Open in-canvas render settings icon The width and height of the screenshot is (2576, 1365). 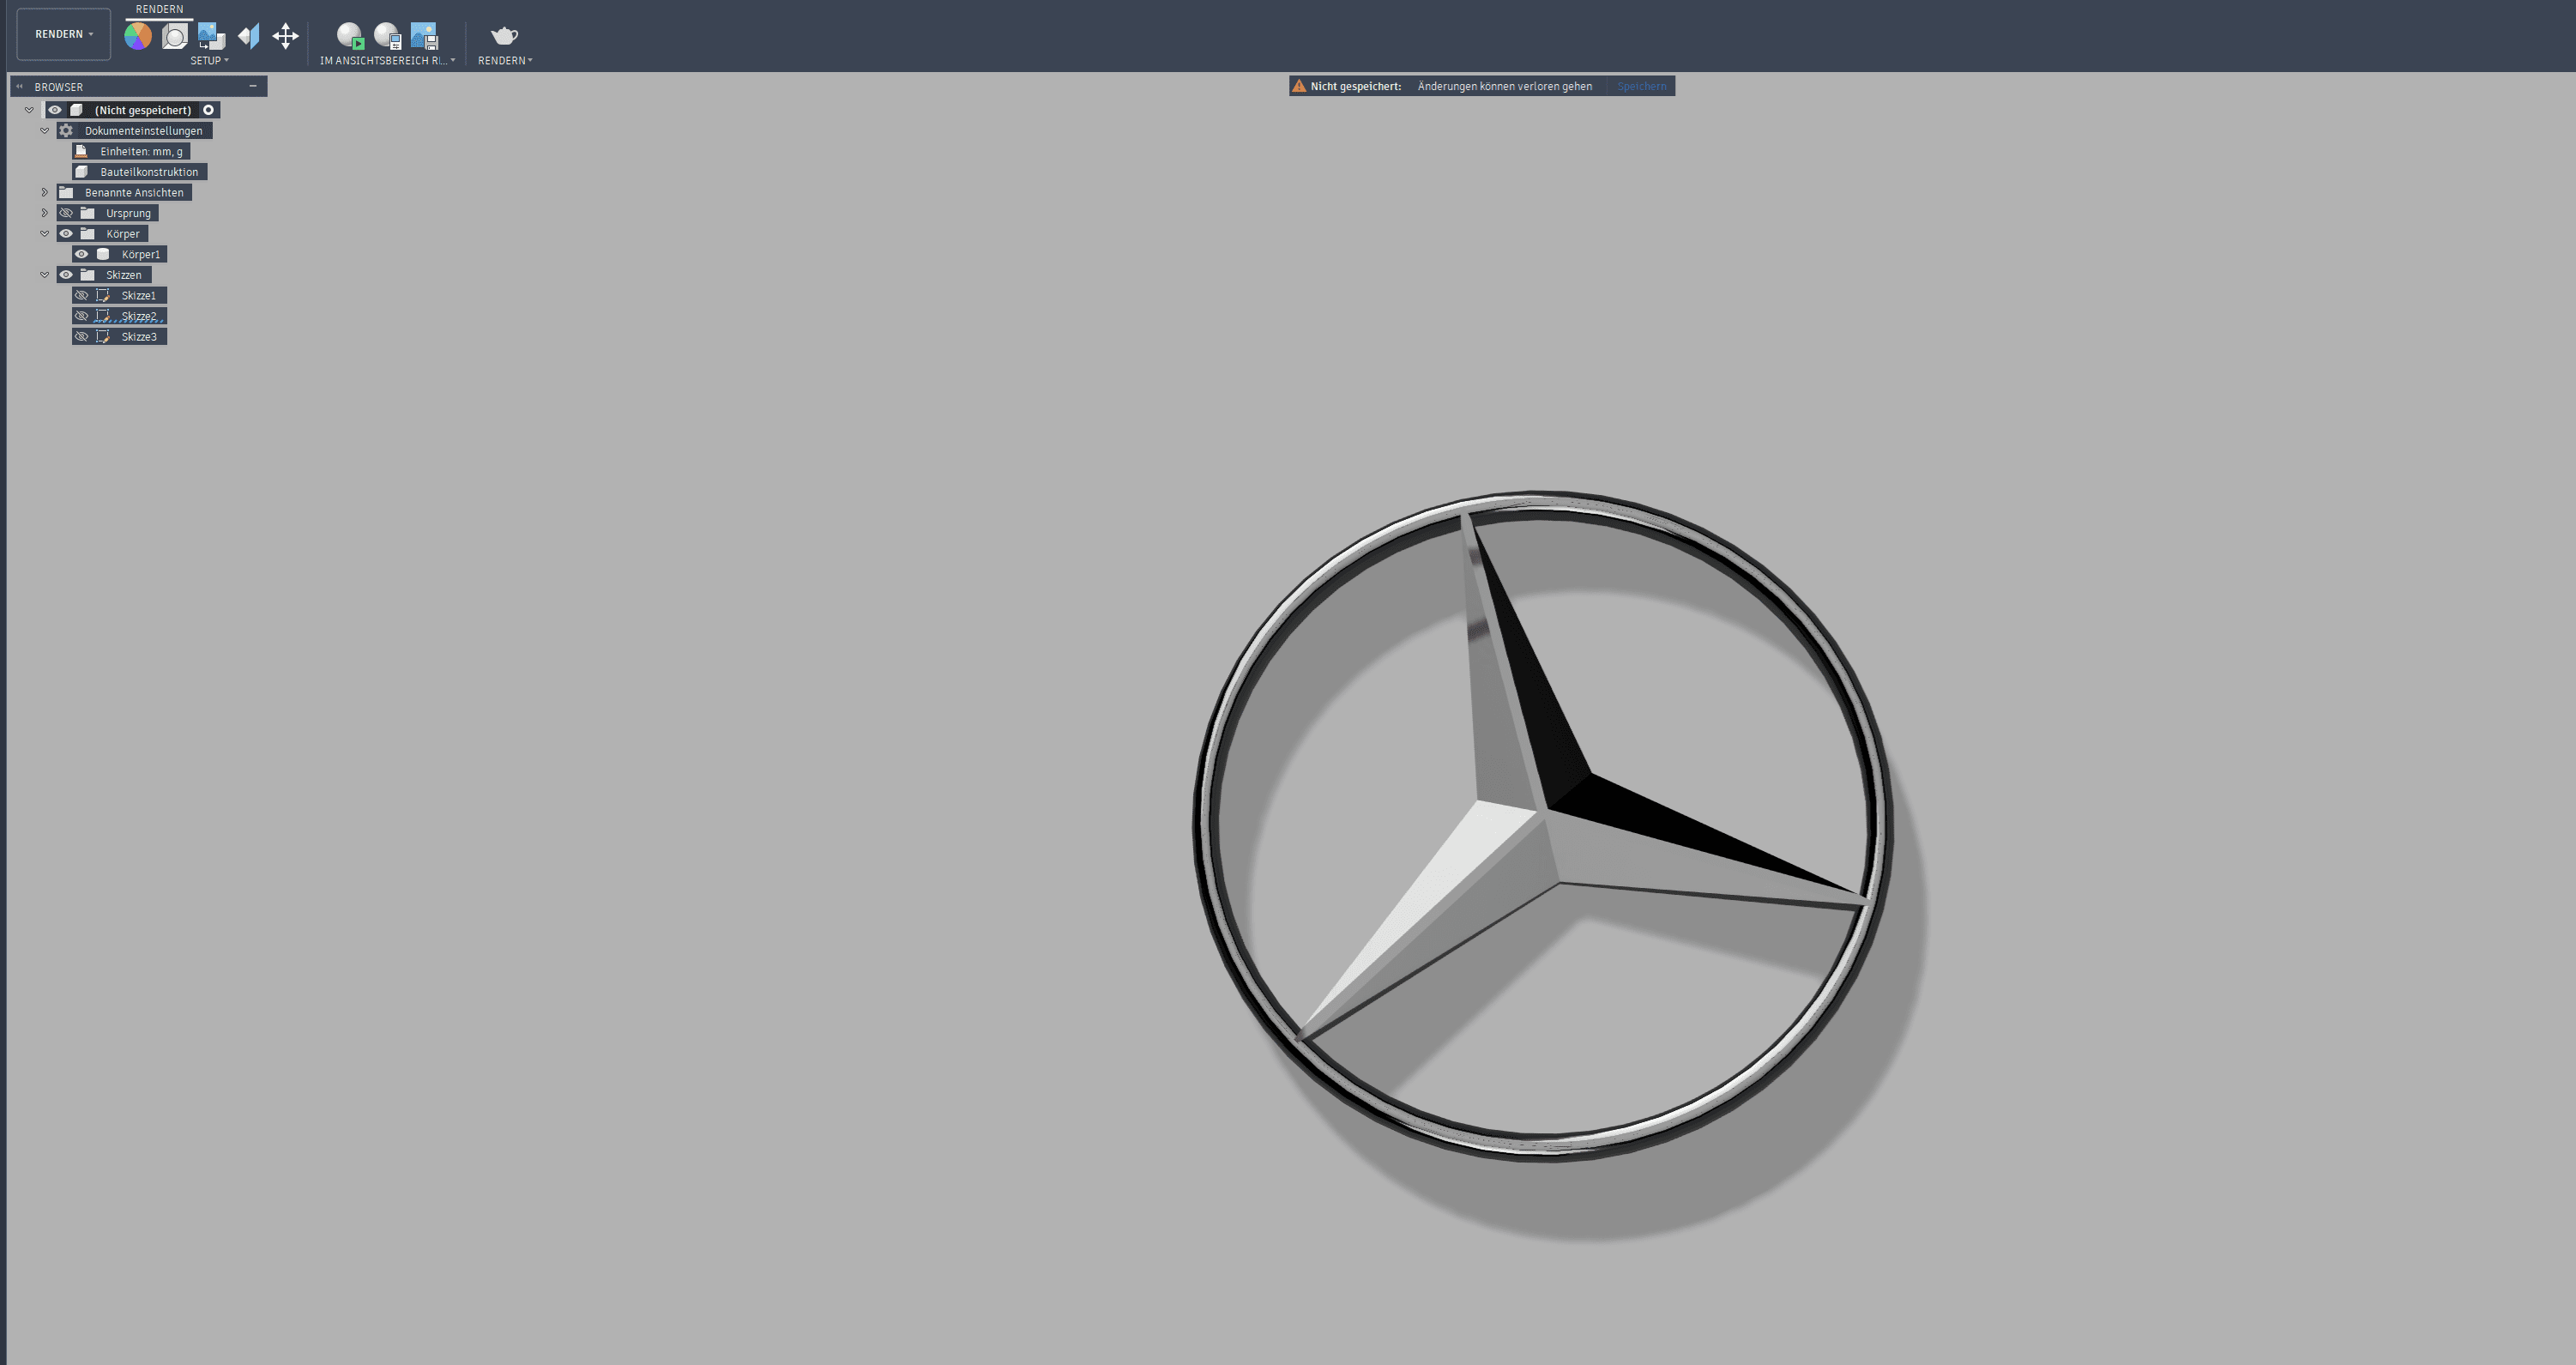pos(387,36)
